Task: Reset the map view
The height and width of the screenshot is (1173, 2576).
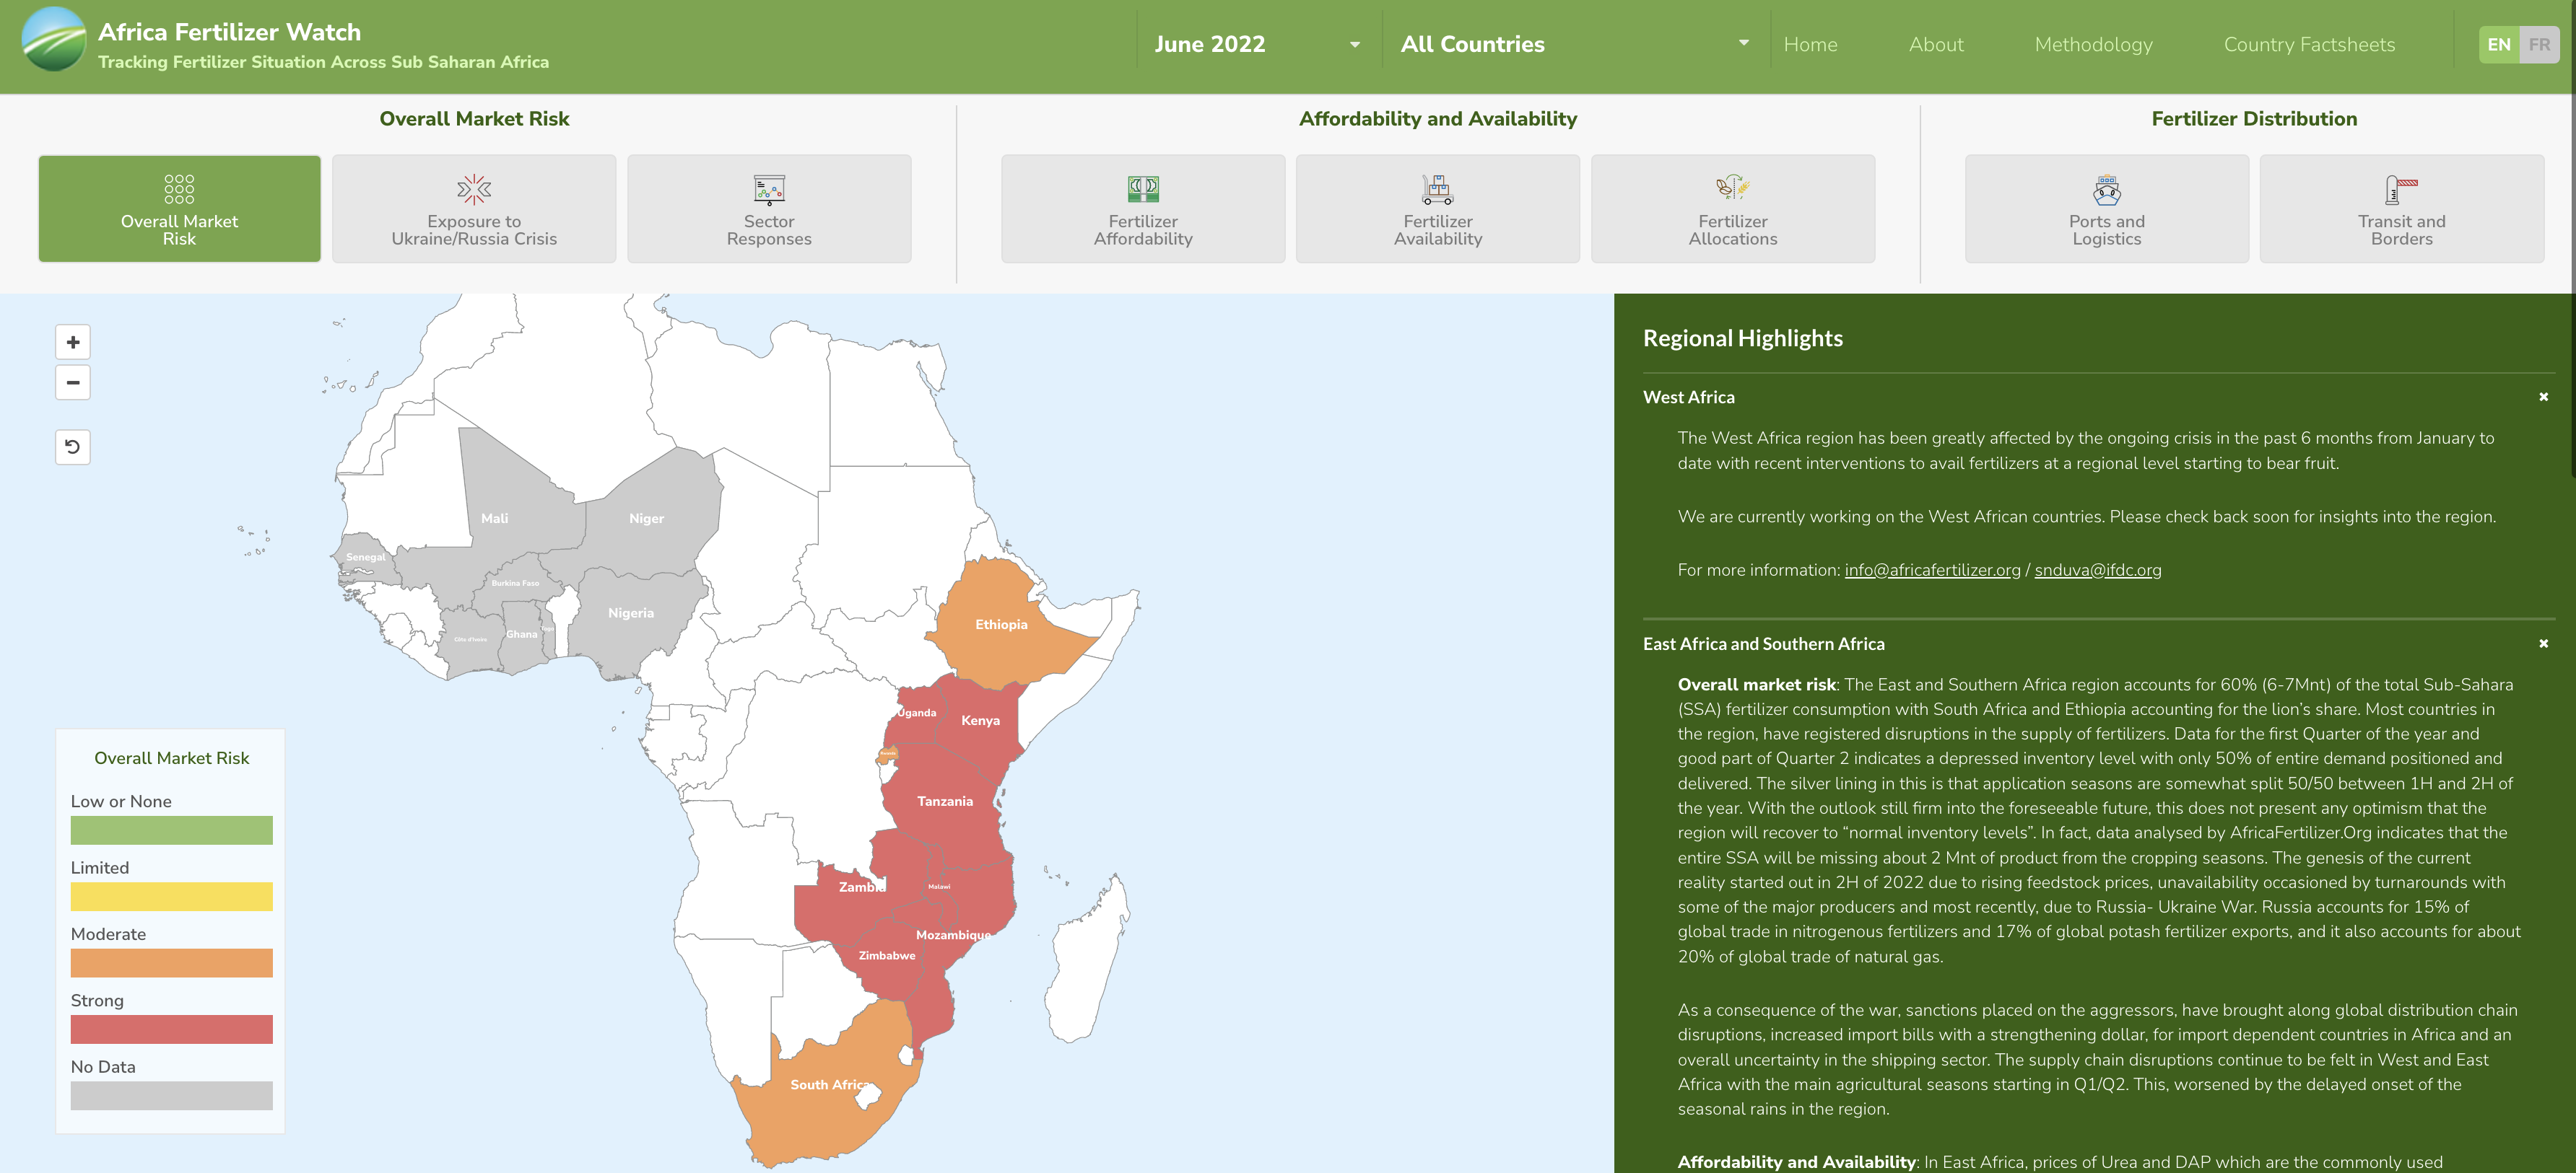Action: [73, 447]
